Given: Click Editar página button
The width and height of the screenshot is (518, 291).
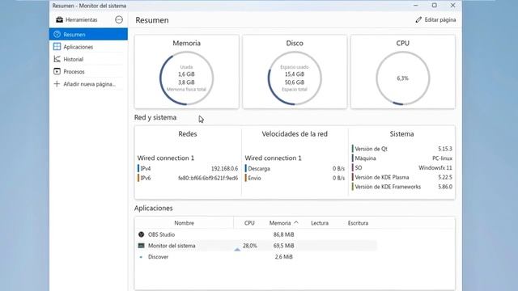Looking at the screenshot, I should pos(435,19).
